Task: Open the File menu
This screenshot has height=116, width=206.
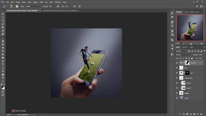Action: click(7, 2)
